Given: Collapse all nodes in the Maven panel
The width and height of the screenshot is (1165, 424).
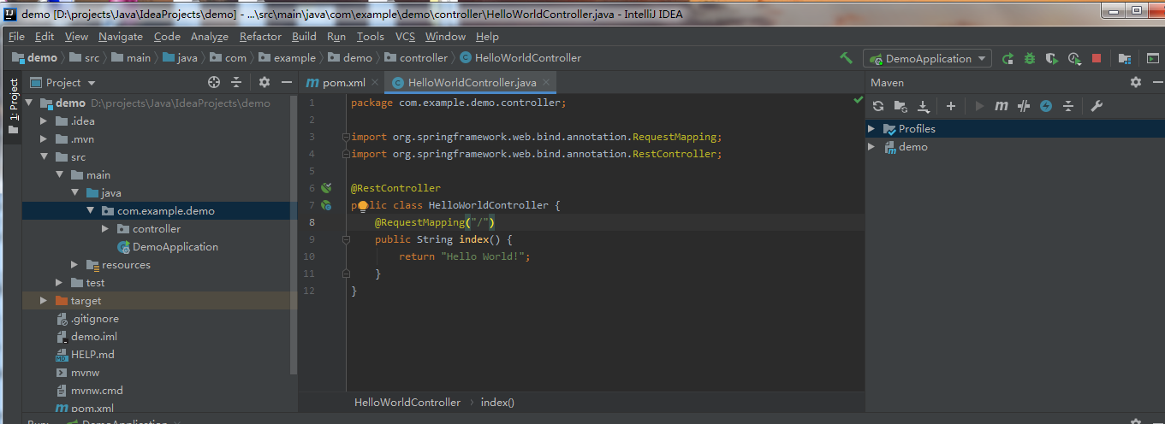Looking at the screenshot, I should (1067, 106).
